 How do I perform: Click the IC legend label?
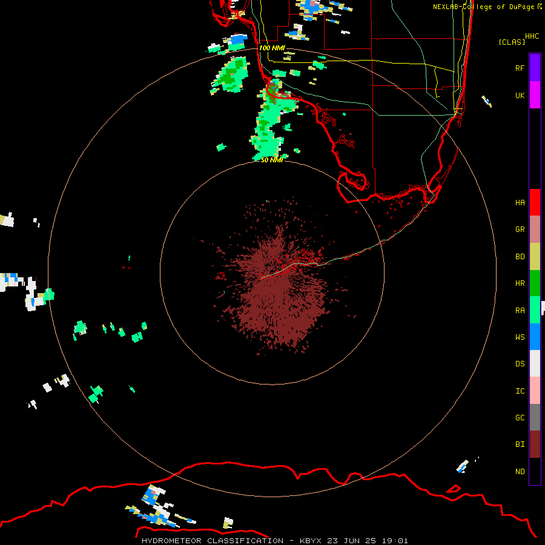(x=520, y=391)
